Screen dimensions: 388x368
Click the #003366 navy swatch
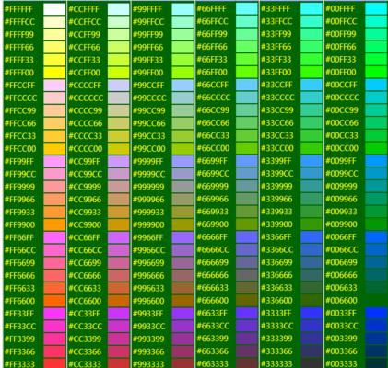pos(376,351)
